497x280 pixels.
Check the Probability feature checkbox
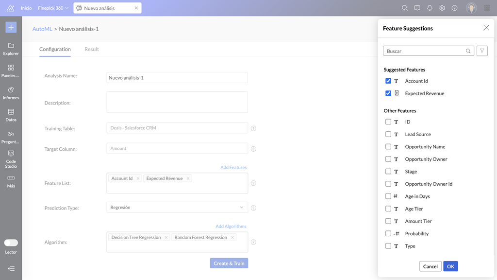tap(388, 233)
